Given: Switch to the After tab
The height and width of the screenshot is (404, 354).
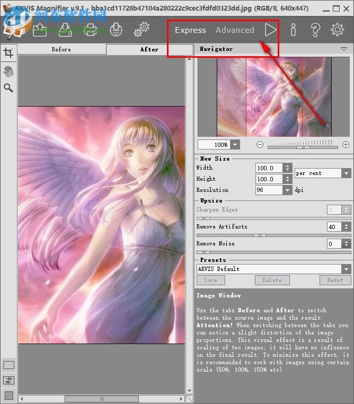Looking at the screenshot, I should pos(149,49).
